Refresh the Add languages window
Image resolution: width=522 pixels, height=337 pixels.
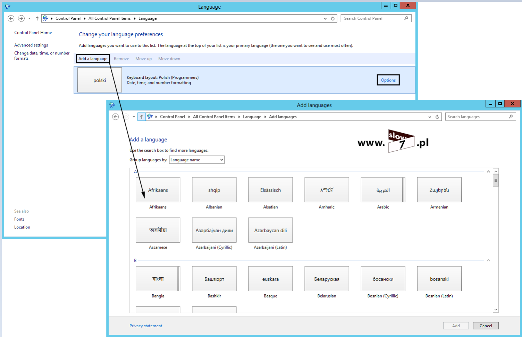437,117
